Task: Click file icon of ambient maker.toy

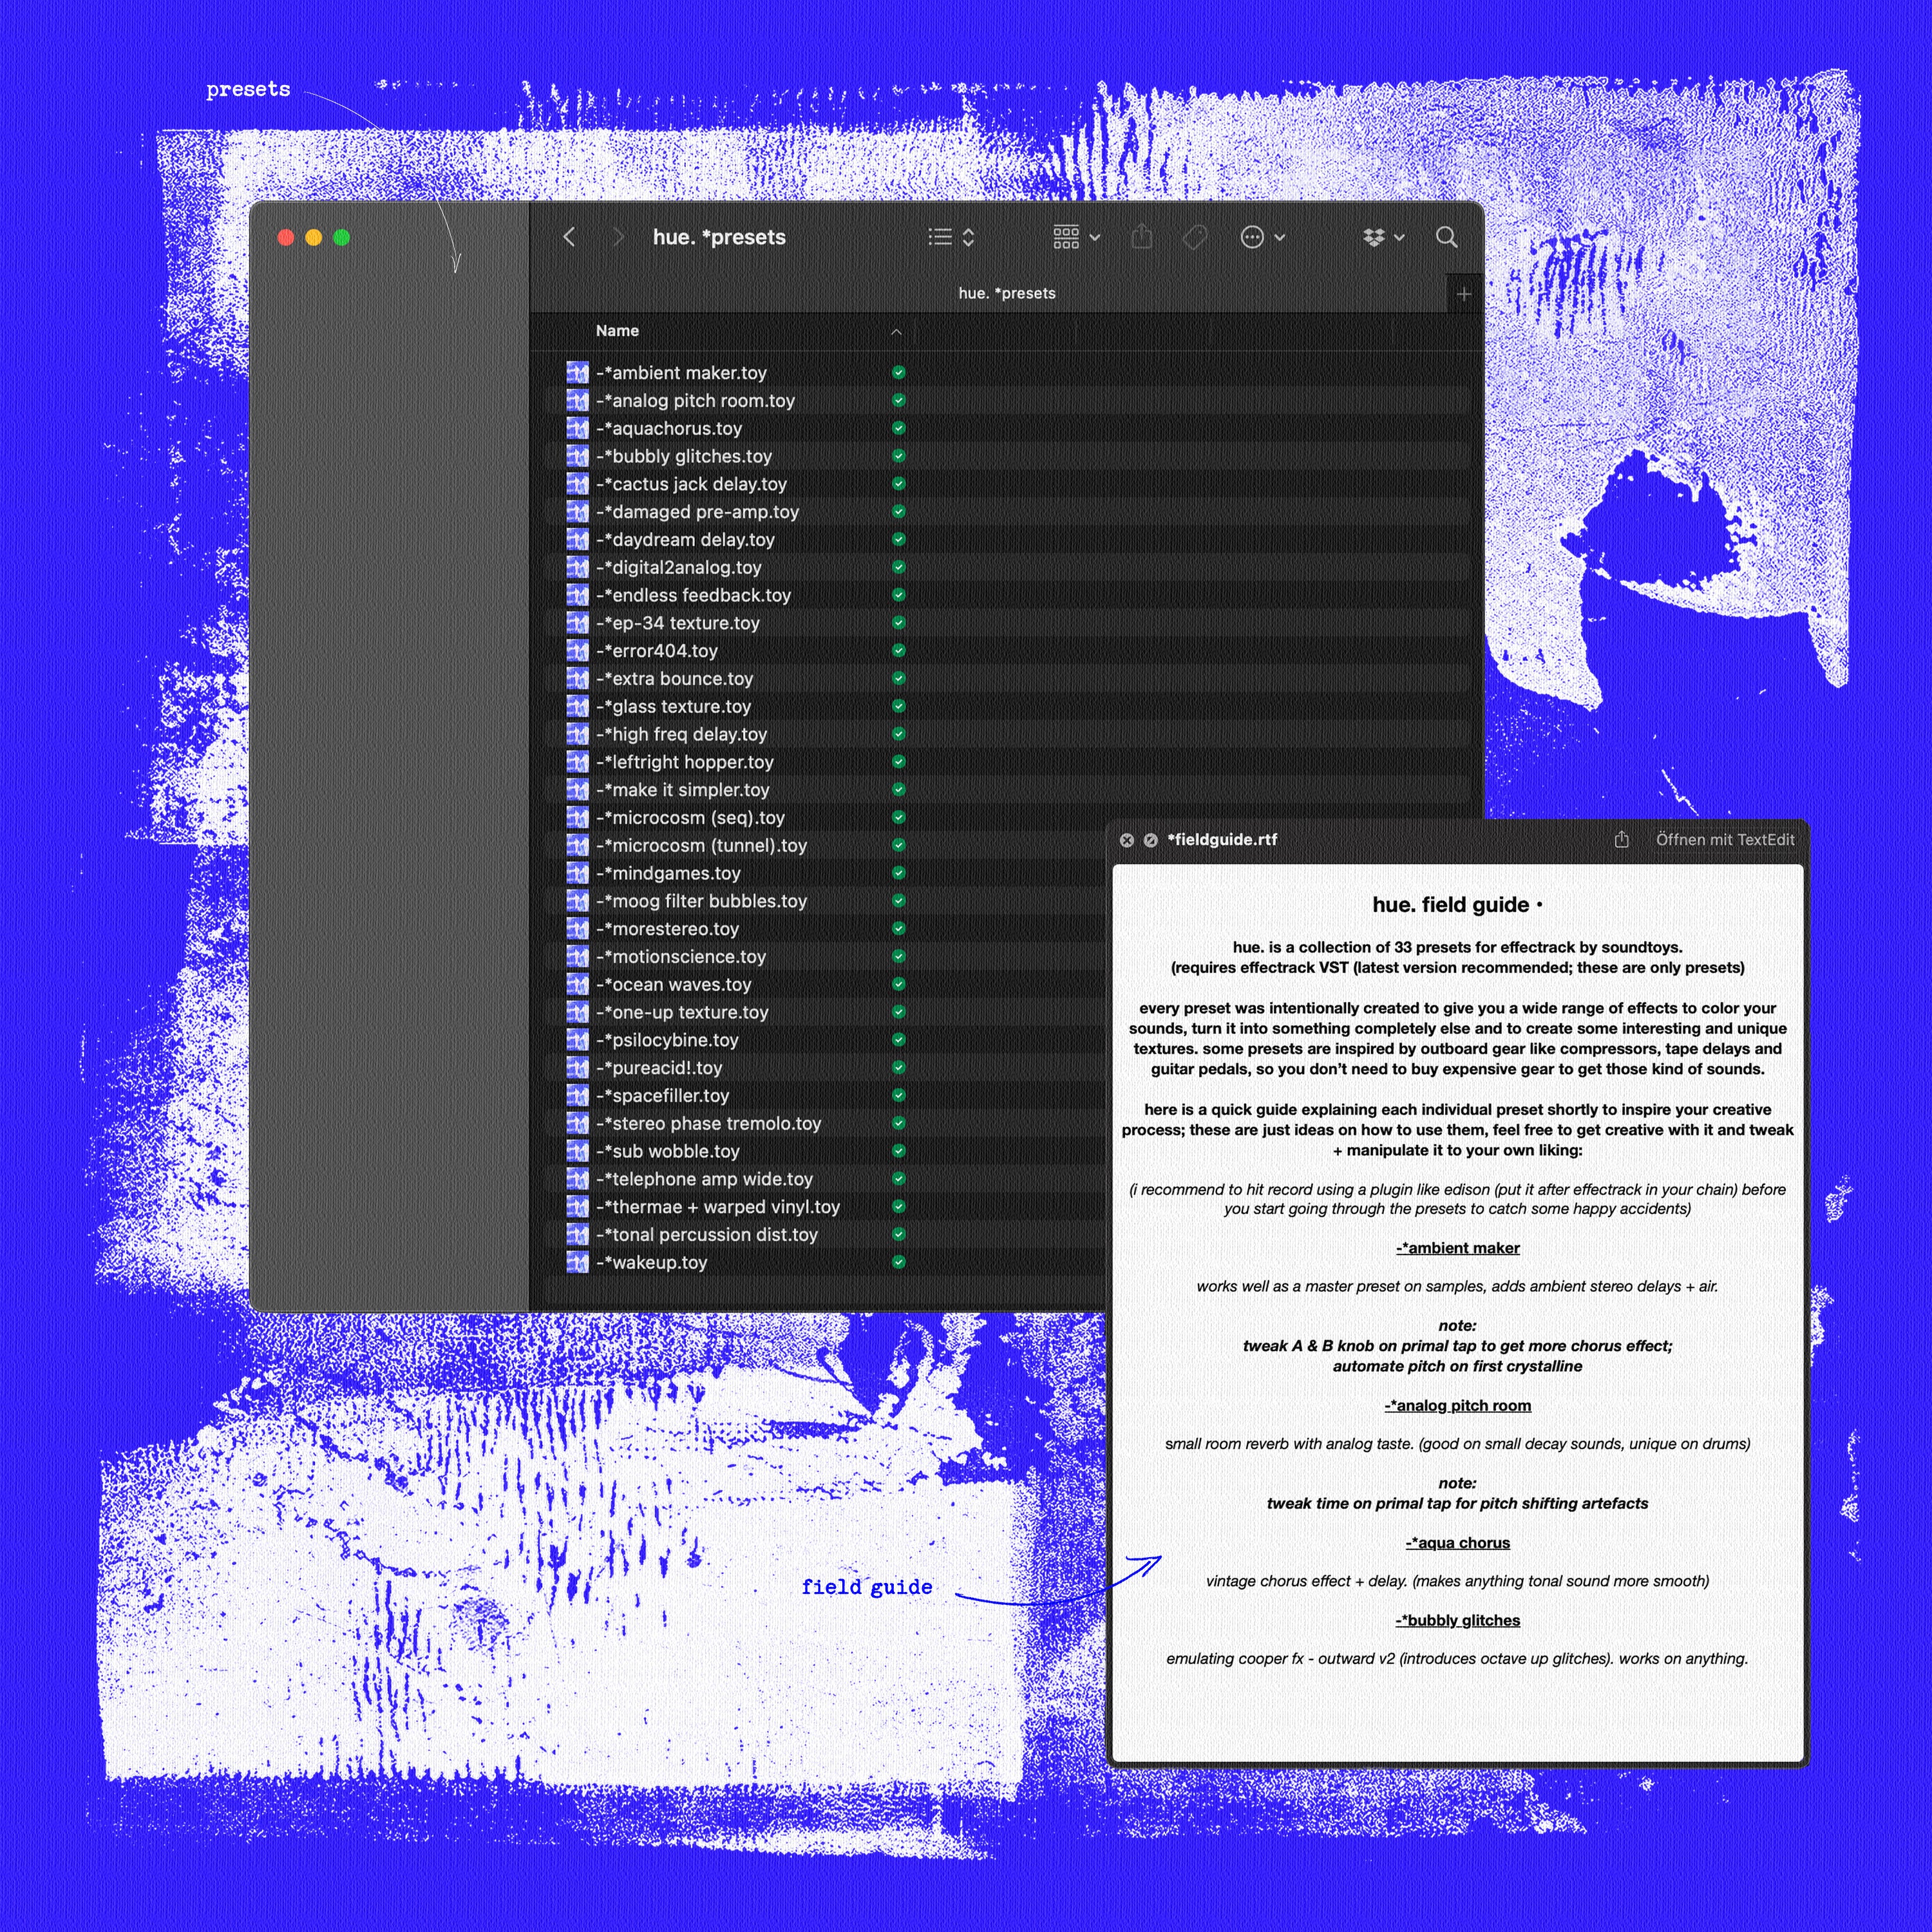Action: 577,373
